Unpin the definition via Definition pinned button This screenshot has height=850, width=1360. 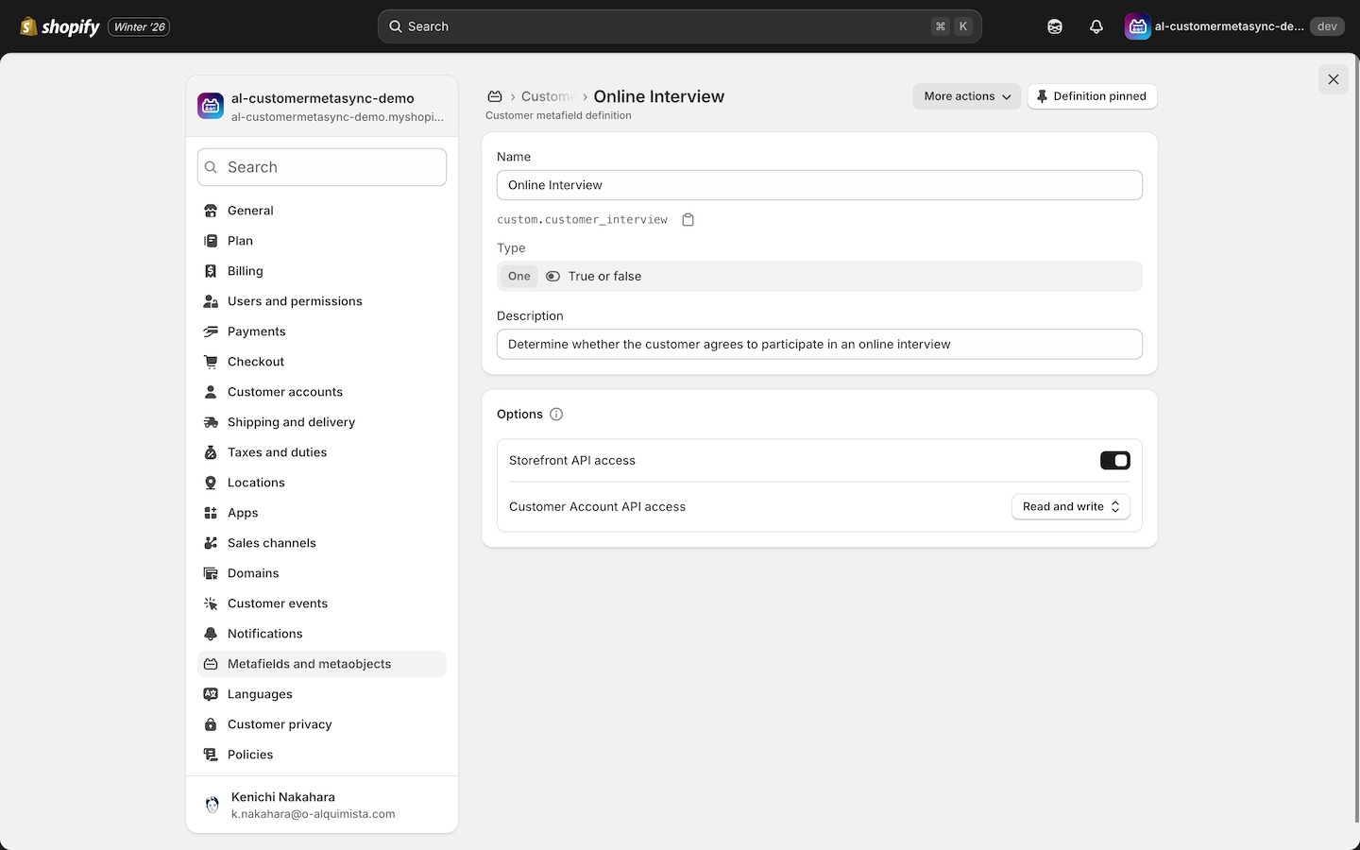tap(1091, 96)
